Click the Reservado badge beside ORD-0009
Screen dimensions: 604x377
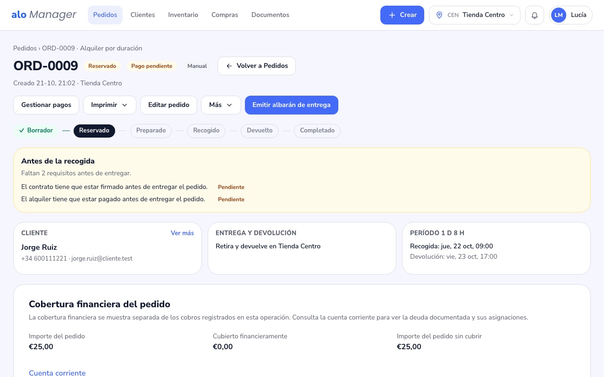click(102, 66)
